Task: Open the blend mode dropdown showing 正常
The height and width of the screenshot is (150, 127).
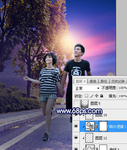Action: tap(87, 88)
